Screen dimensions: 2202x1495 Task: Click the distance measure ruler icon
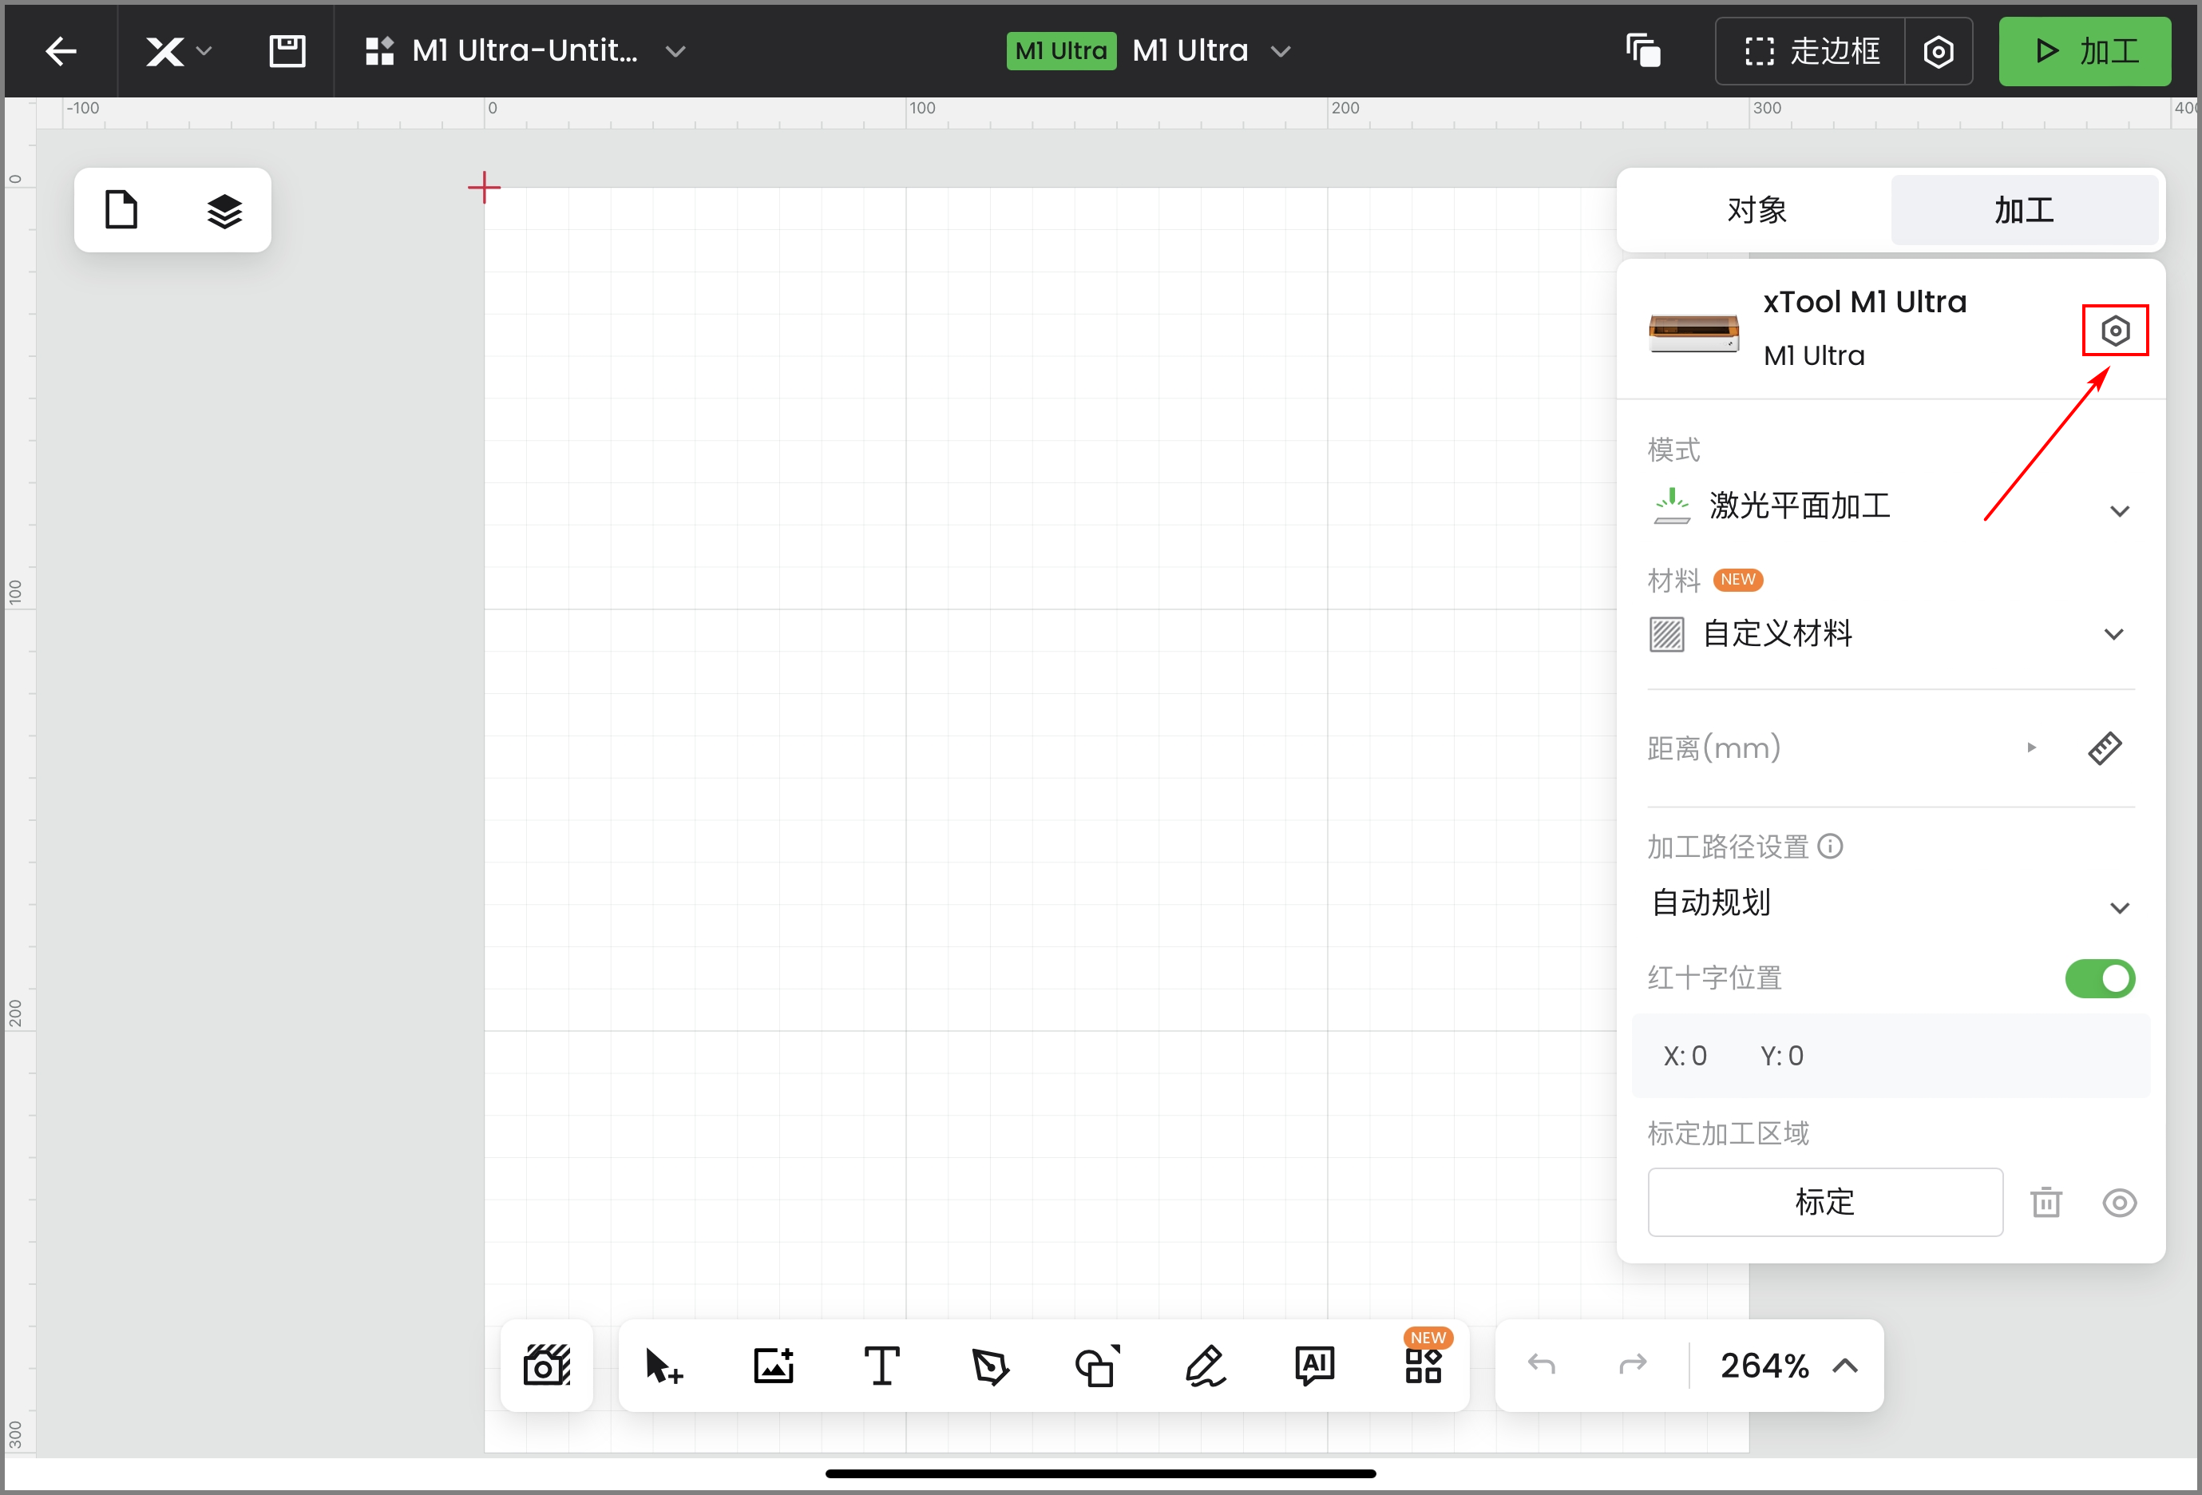click(x=2105, y=748)
